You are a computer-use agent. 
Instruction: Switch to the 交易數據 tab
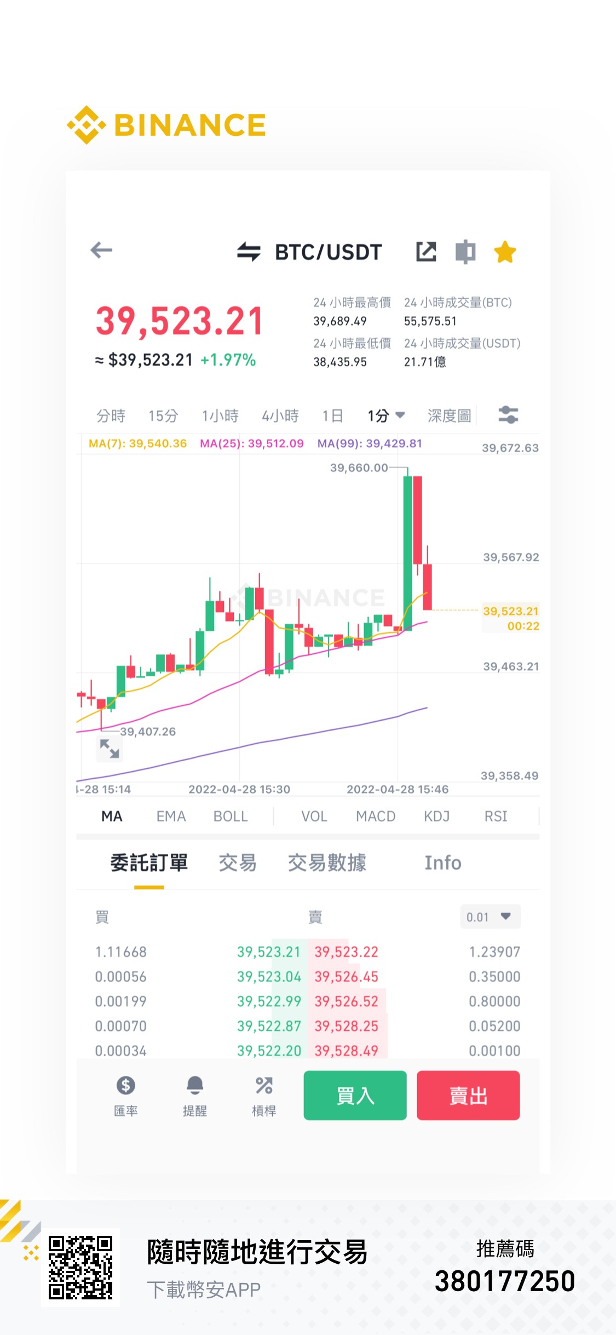[327, 863]
